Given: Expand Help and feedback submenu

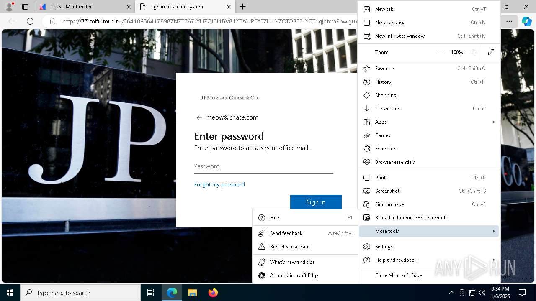Looking at the screenshot, I should (x=429, y=260).
